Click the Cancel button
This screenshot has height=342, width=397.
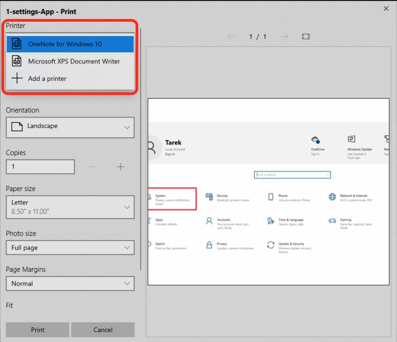pos(103,330)
